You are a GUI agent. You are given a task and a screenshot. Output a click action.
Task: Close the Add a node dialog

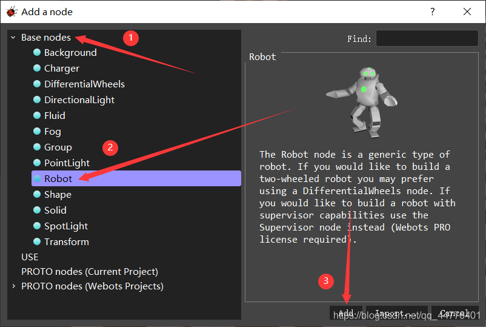click(x=467, y=12)
